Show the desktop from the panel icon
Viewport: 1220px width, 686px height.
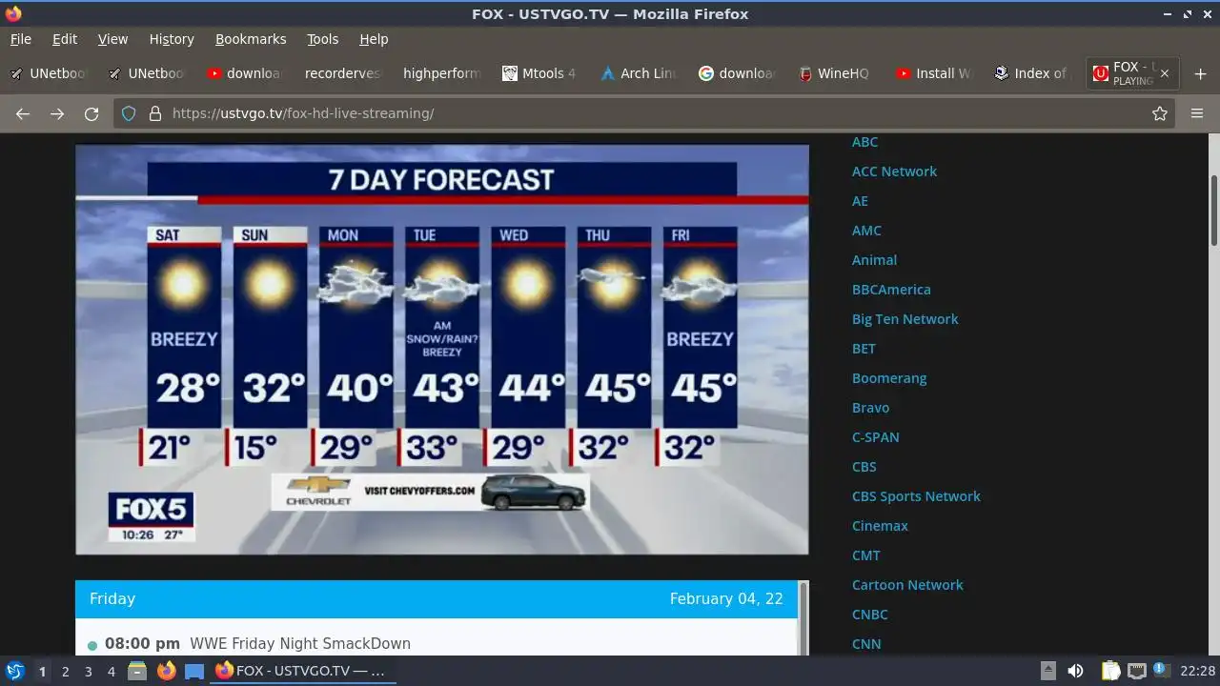click(194, 671)
